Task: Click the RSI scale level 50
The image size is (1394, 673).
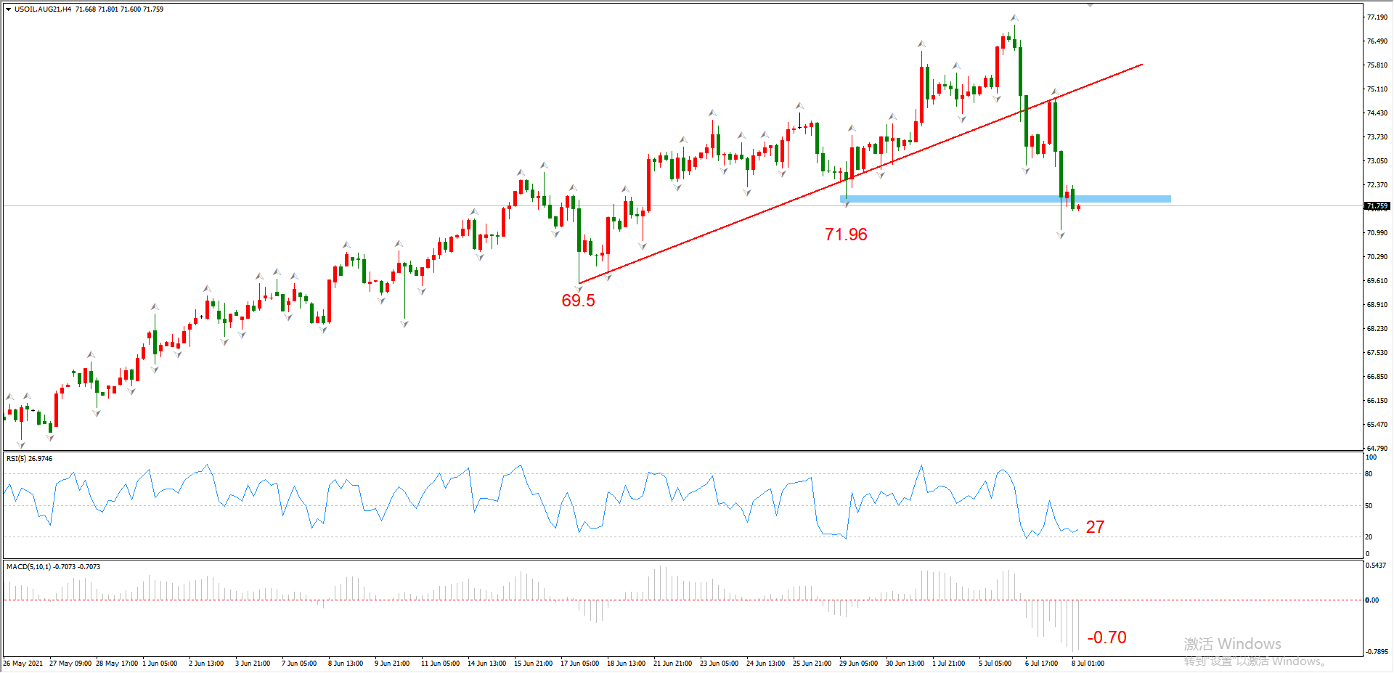Action: 1369,506
